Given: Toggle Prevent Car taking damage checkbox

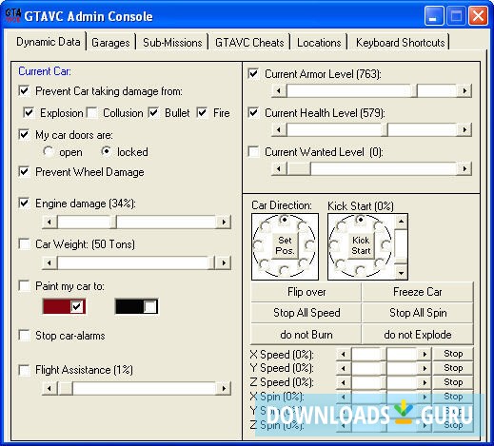Looking at the screenshot, I should [x=24, y=91].
